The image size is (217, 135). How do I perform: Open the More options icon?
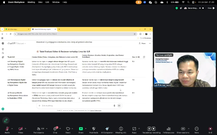(197, 129)
